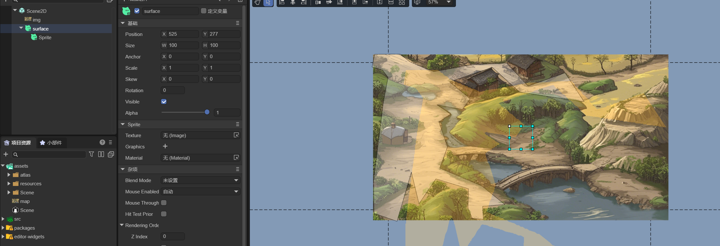The height and width of the screenshot is (246, 720).
Task: Click the filter icon in project assets
Action: (91, 154)
